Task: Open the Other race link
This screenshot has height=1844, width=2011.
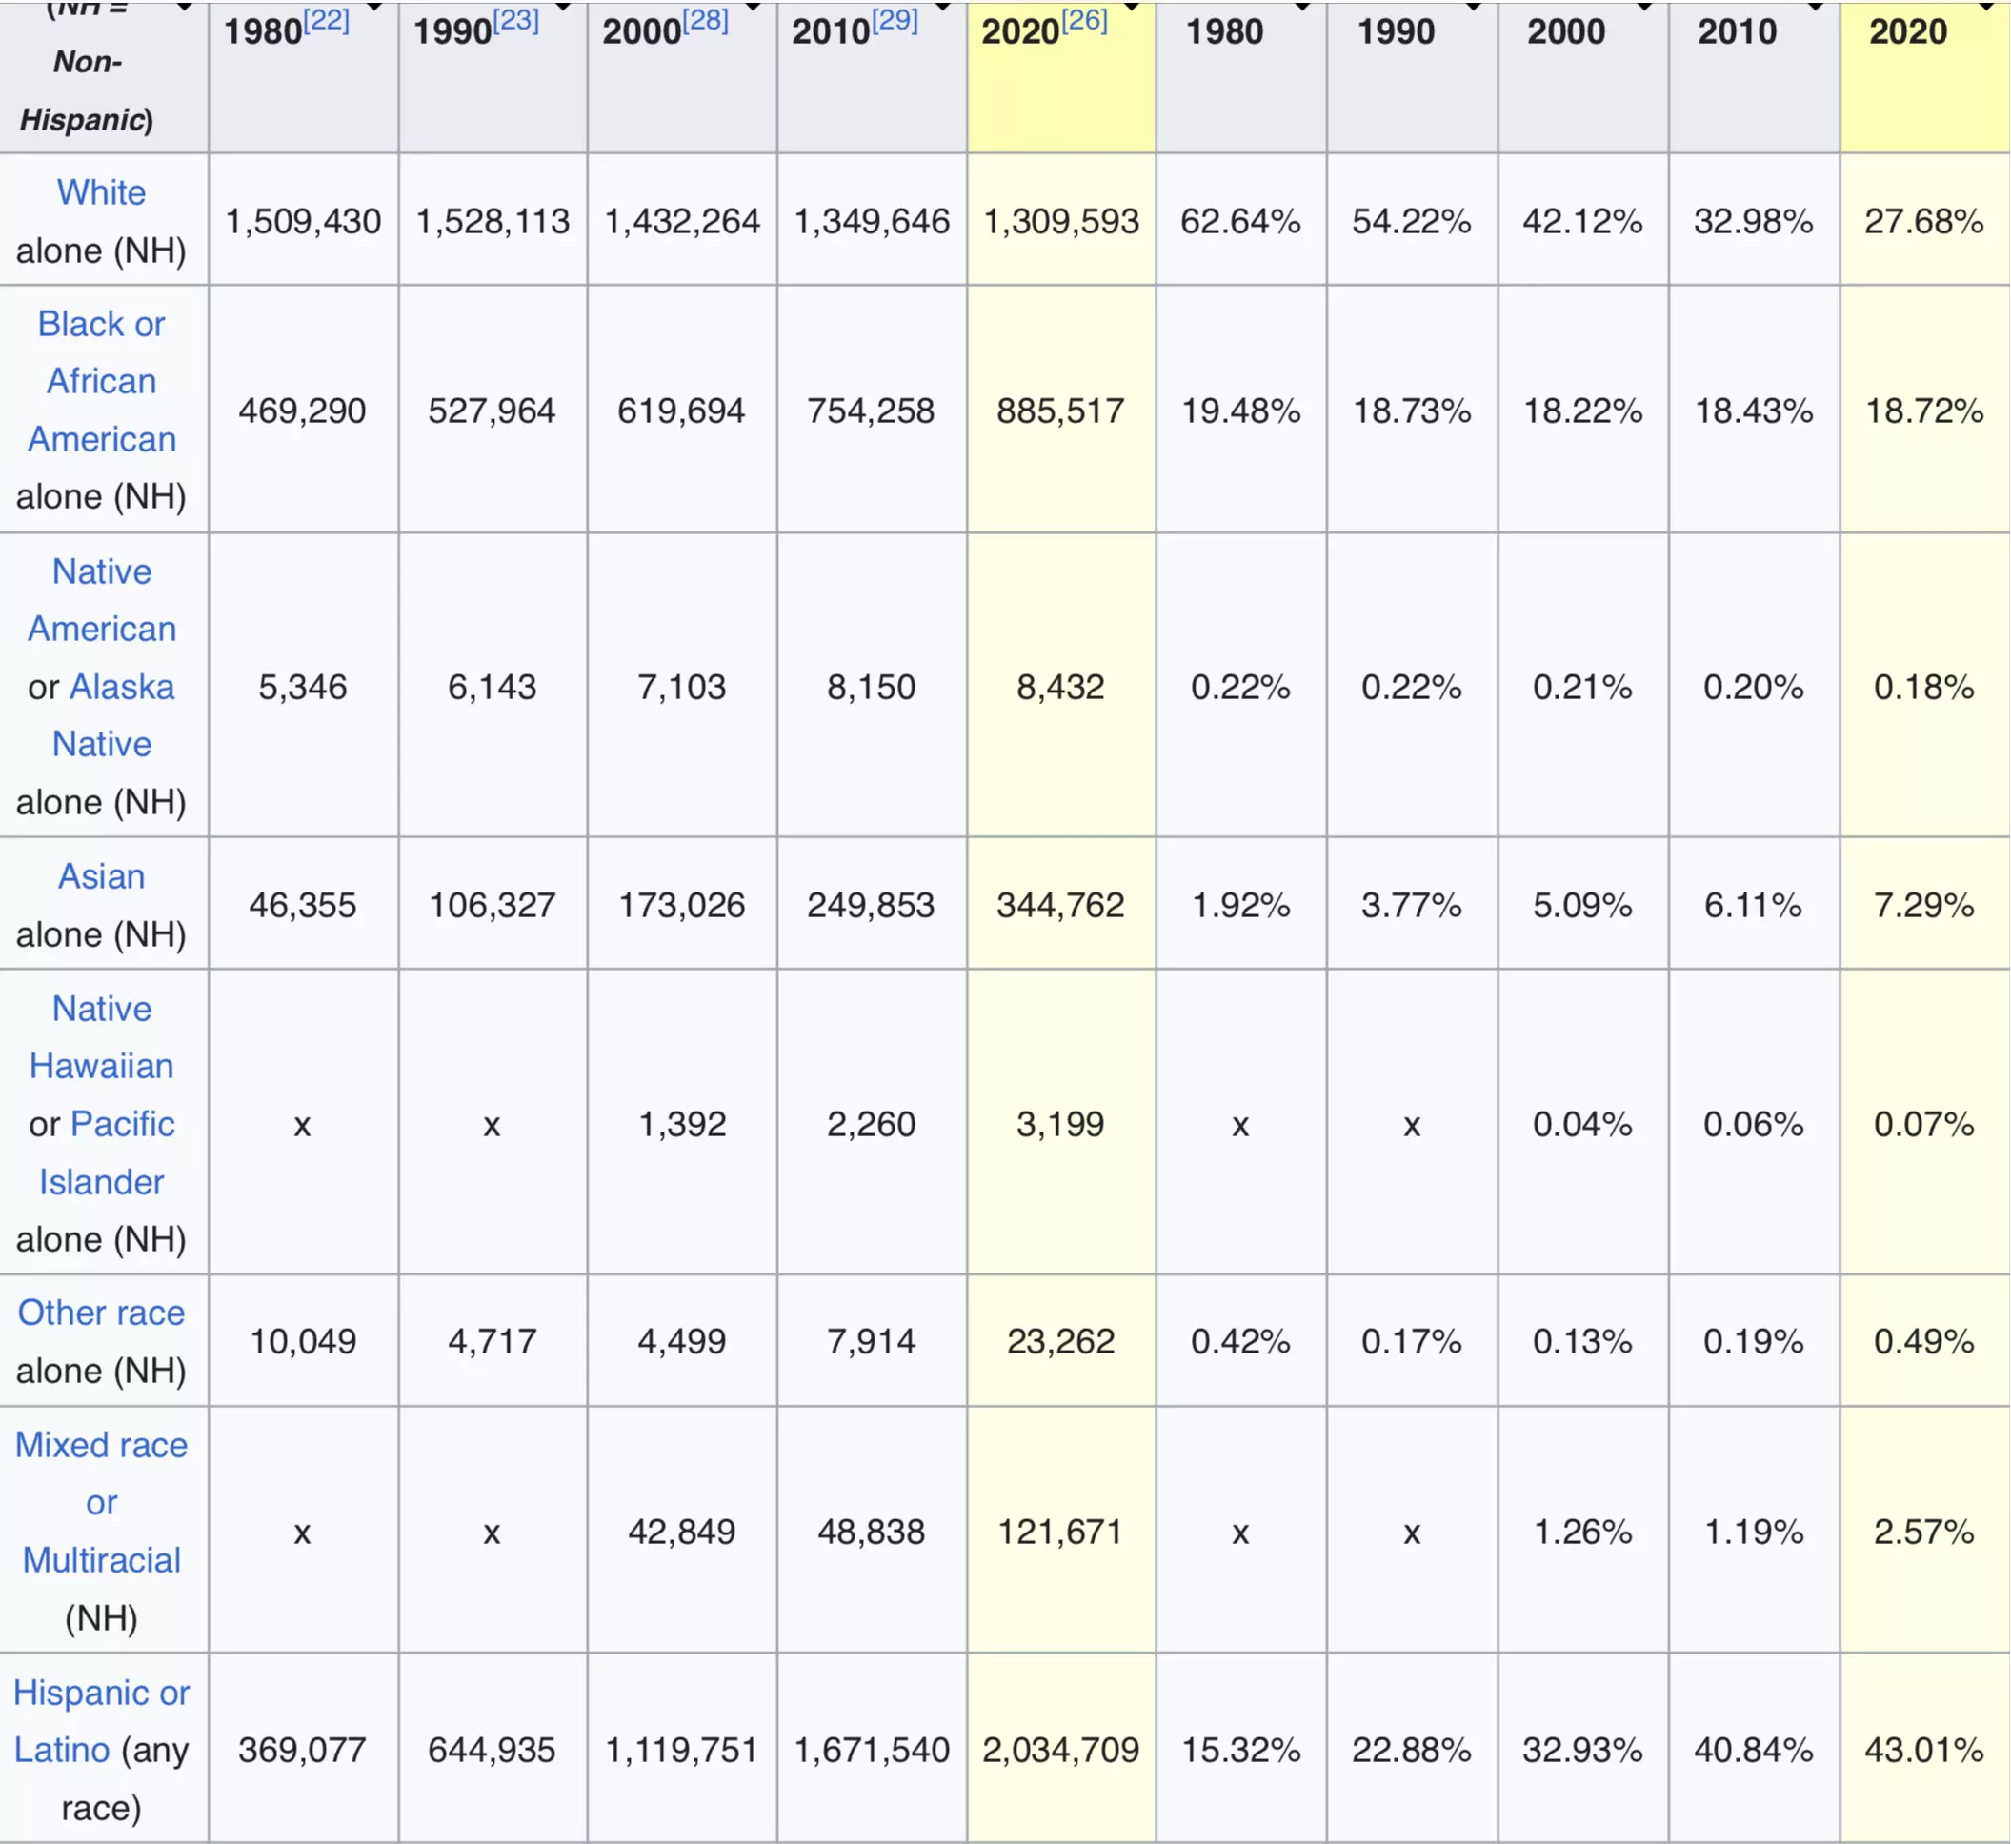Action: click(x=101, y=1313)
